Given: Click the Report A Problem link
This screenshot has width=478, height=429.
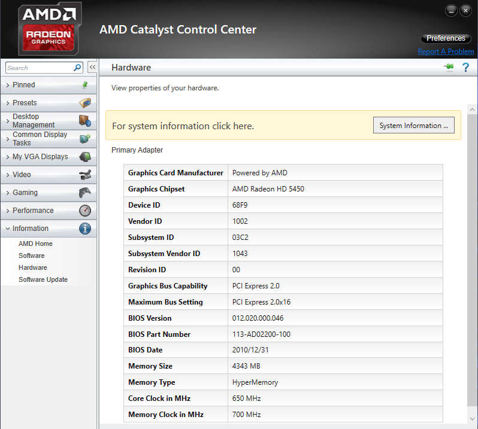Looking at the screenshot, I should [x=446, y=51].
